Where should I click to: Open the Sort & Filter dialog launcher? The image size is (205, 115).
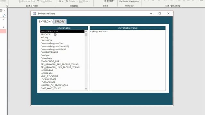(7, 6)
